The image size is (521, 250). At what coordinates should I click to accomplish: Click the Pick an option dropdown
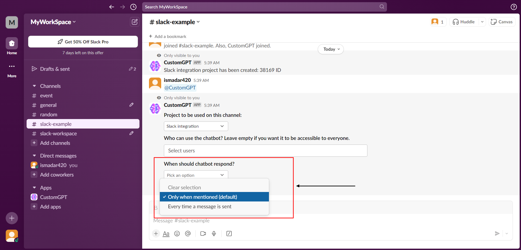tap(196, 175)
